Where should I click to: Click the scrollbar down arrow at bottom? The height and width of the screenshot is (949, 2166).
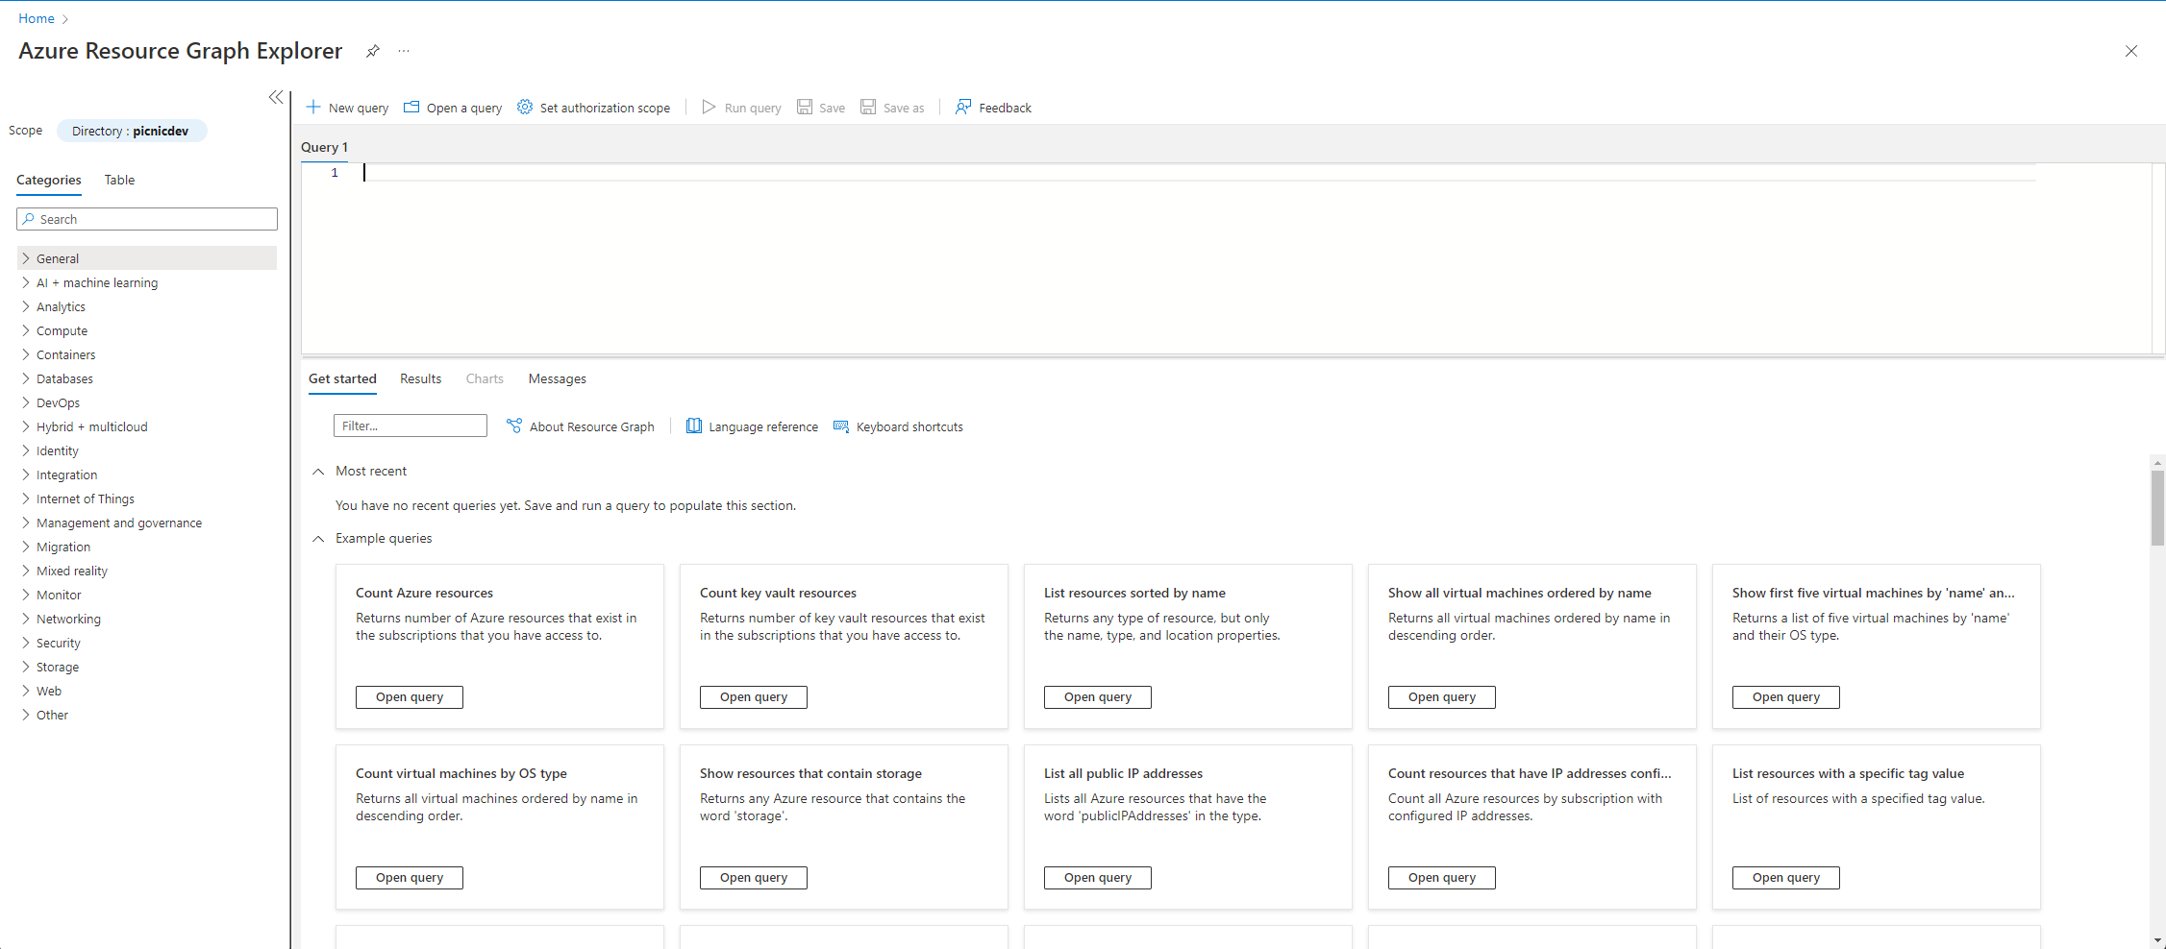pos(2157,940)
